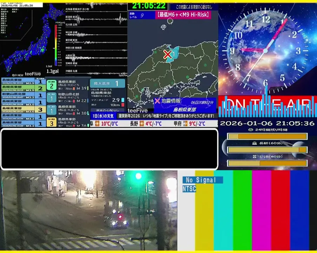Image resolution: width=317 pixels, height=253 pixels.
Task: Click the 06日20時02分 timestamp on the map banner
Action: [202, 102]
